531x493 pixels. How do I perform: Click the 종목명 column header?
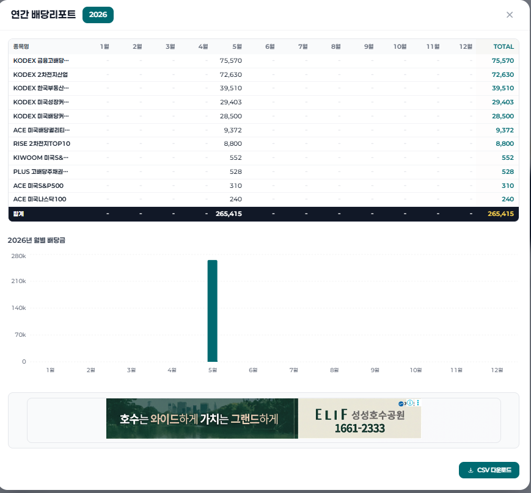(x=21, y=46)
